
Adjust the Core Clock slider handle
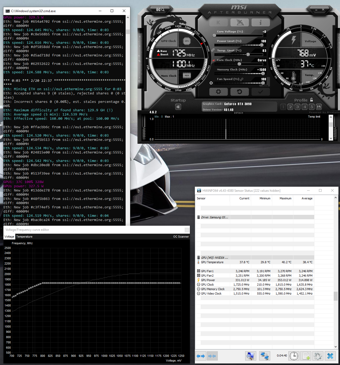[239, 64]
